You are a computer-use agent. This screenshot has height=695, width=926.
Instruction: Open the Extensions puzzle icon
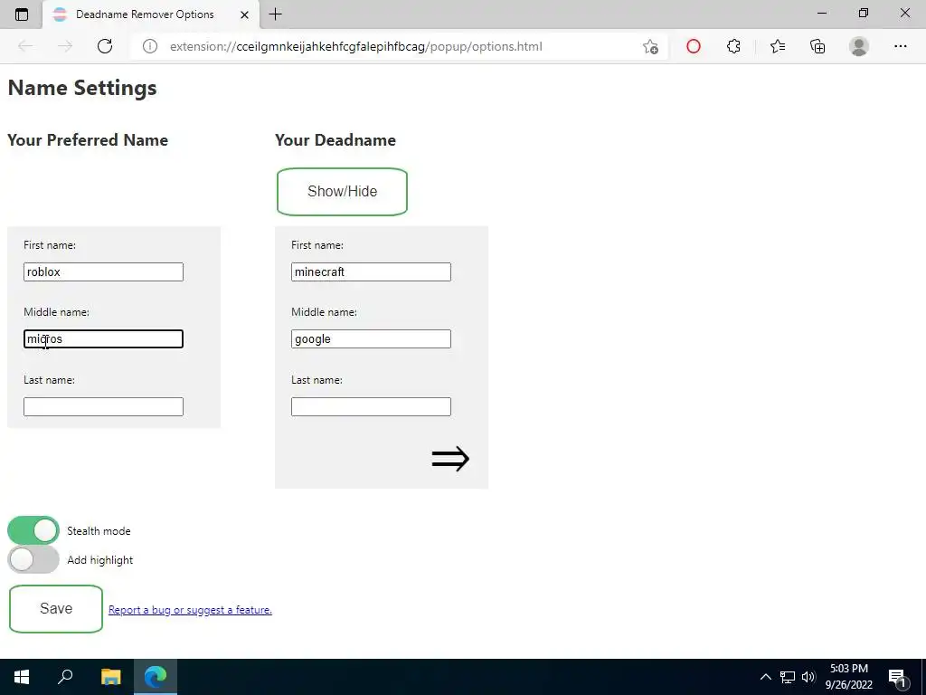click(733, 46)
